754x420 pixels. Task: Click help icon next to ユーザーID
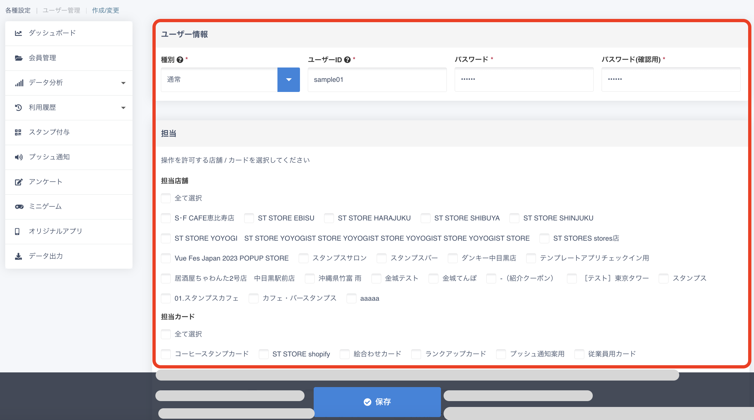click(347, 60)
